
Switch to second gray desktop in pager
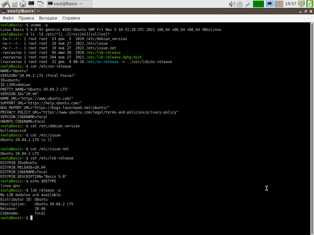(279, 4)
